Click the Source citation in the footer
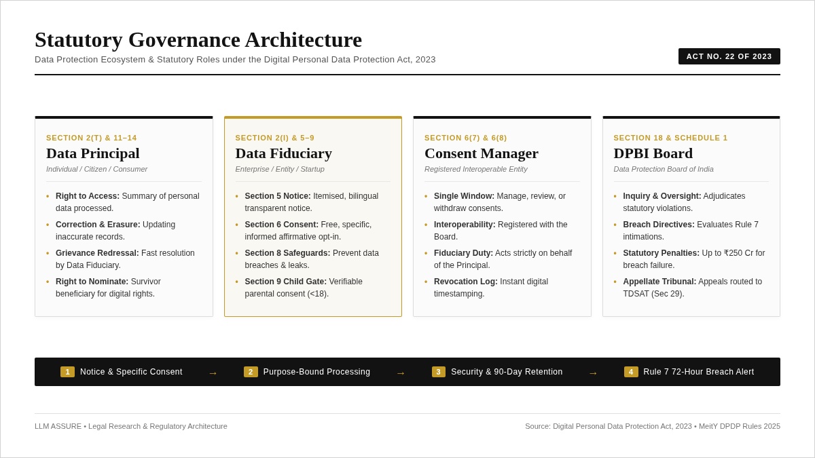 [x=653, y=426]
